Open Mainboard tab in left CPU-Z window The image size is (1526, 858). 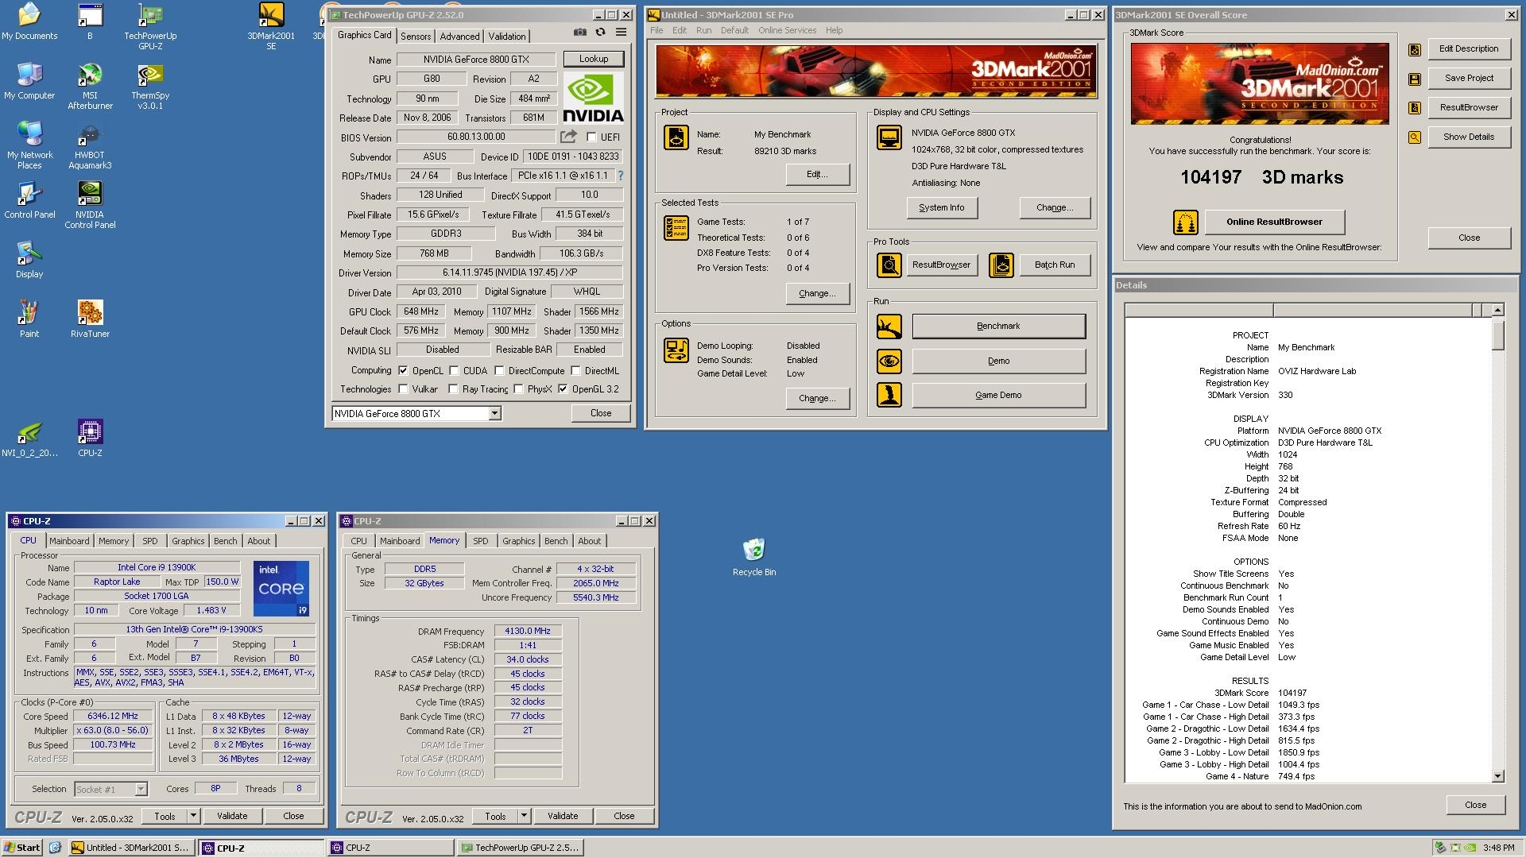(x=69, y=541)
